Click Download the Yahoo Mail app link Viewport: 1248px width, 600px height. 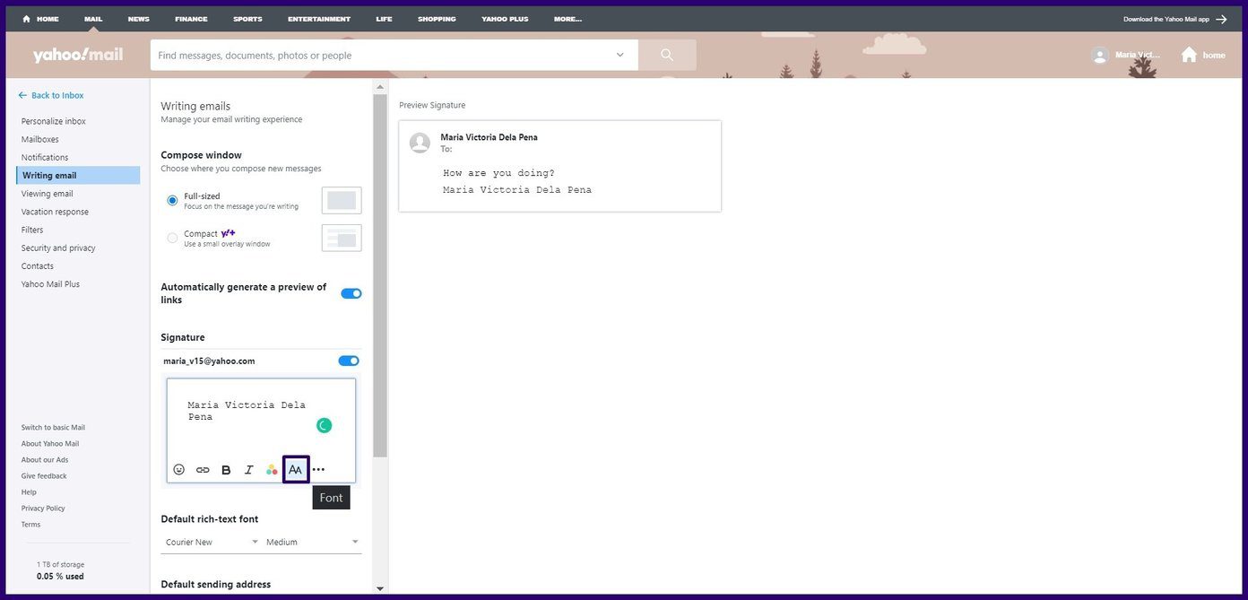[x=1166, y=19]
